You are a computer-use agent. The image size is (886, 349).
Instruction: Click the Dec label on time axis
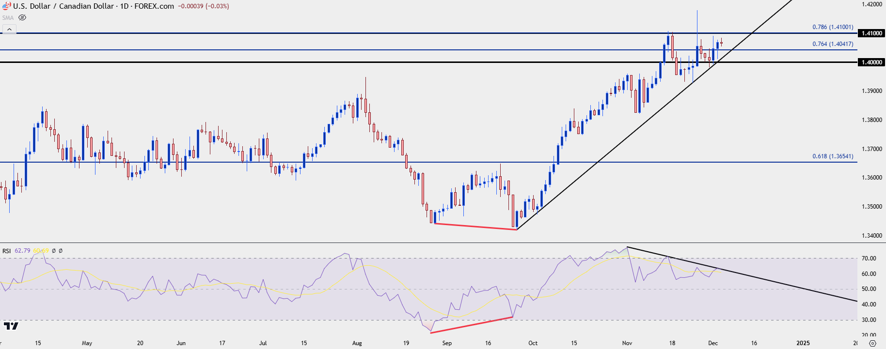[713, 343]
